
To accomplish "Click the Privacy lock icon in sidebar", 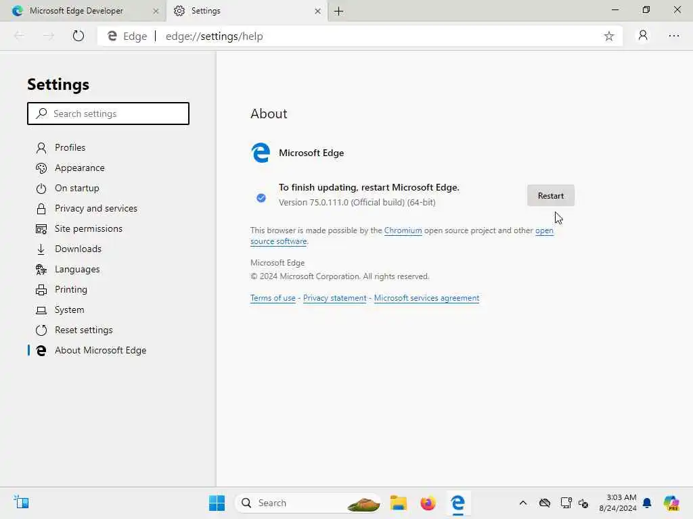I will click(x=41, y=209).
